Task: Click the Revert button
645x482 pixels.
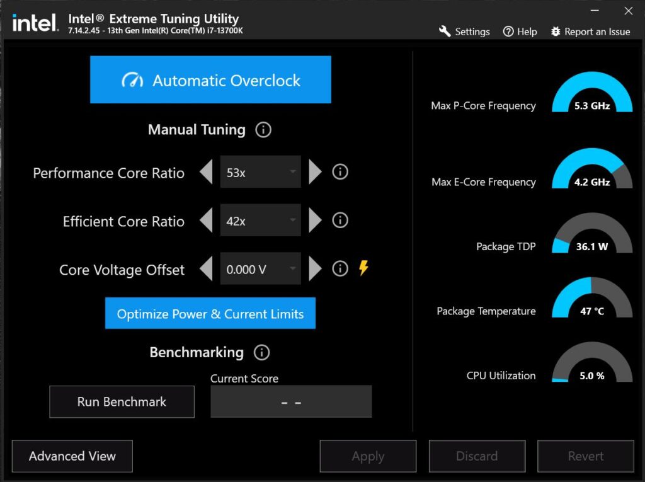Action: click(586, 456)
